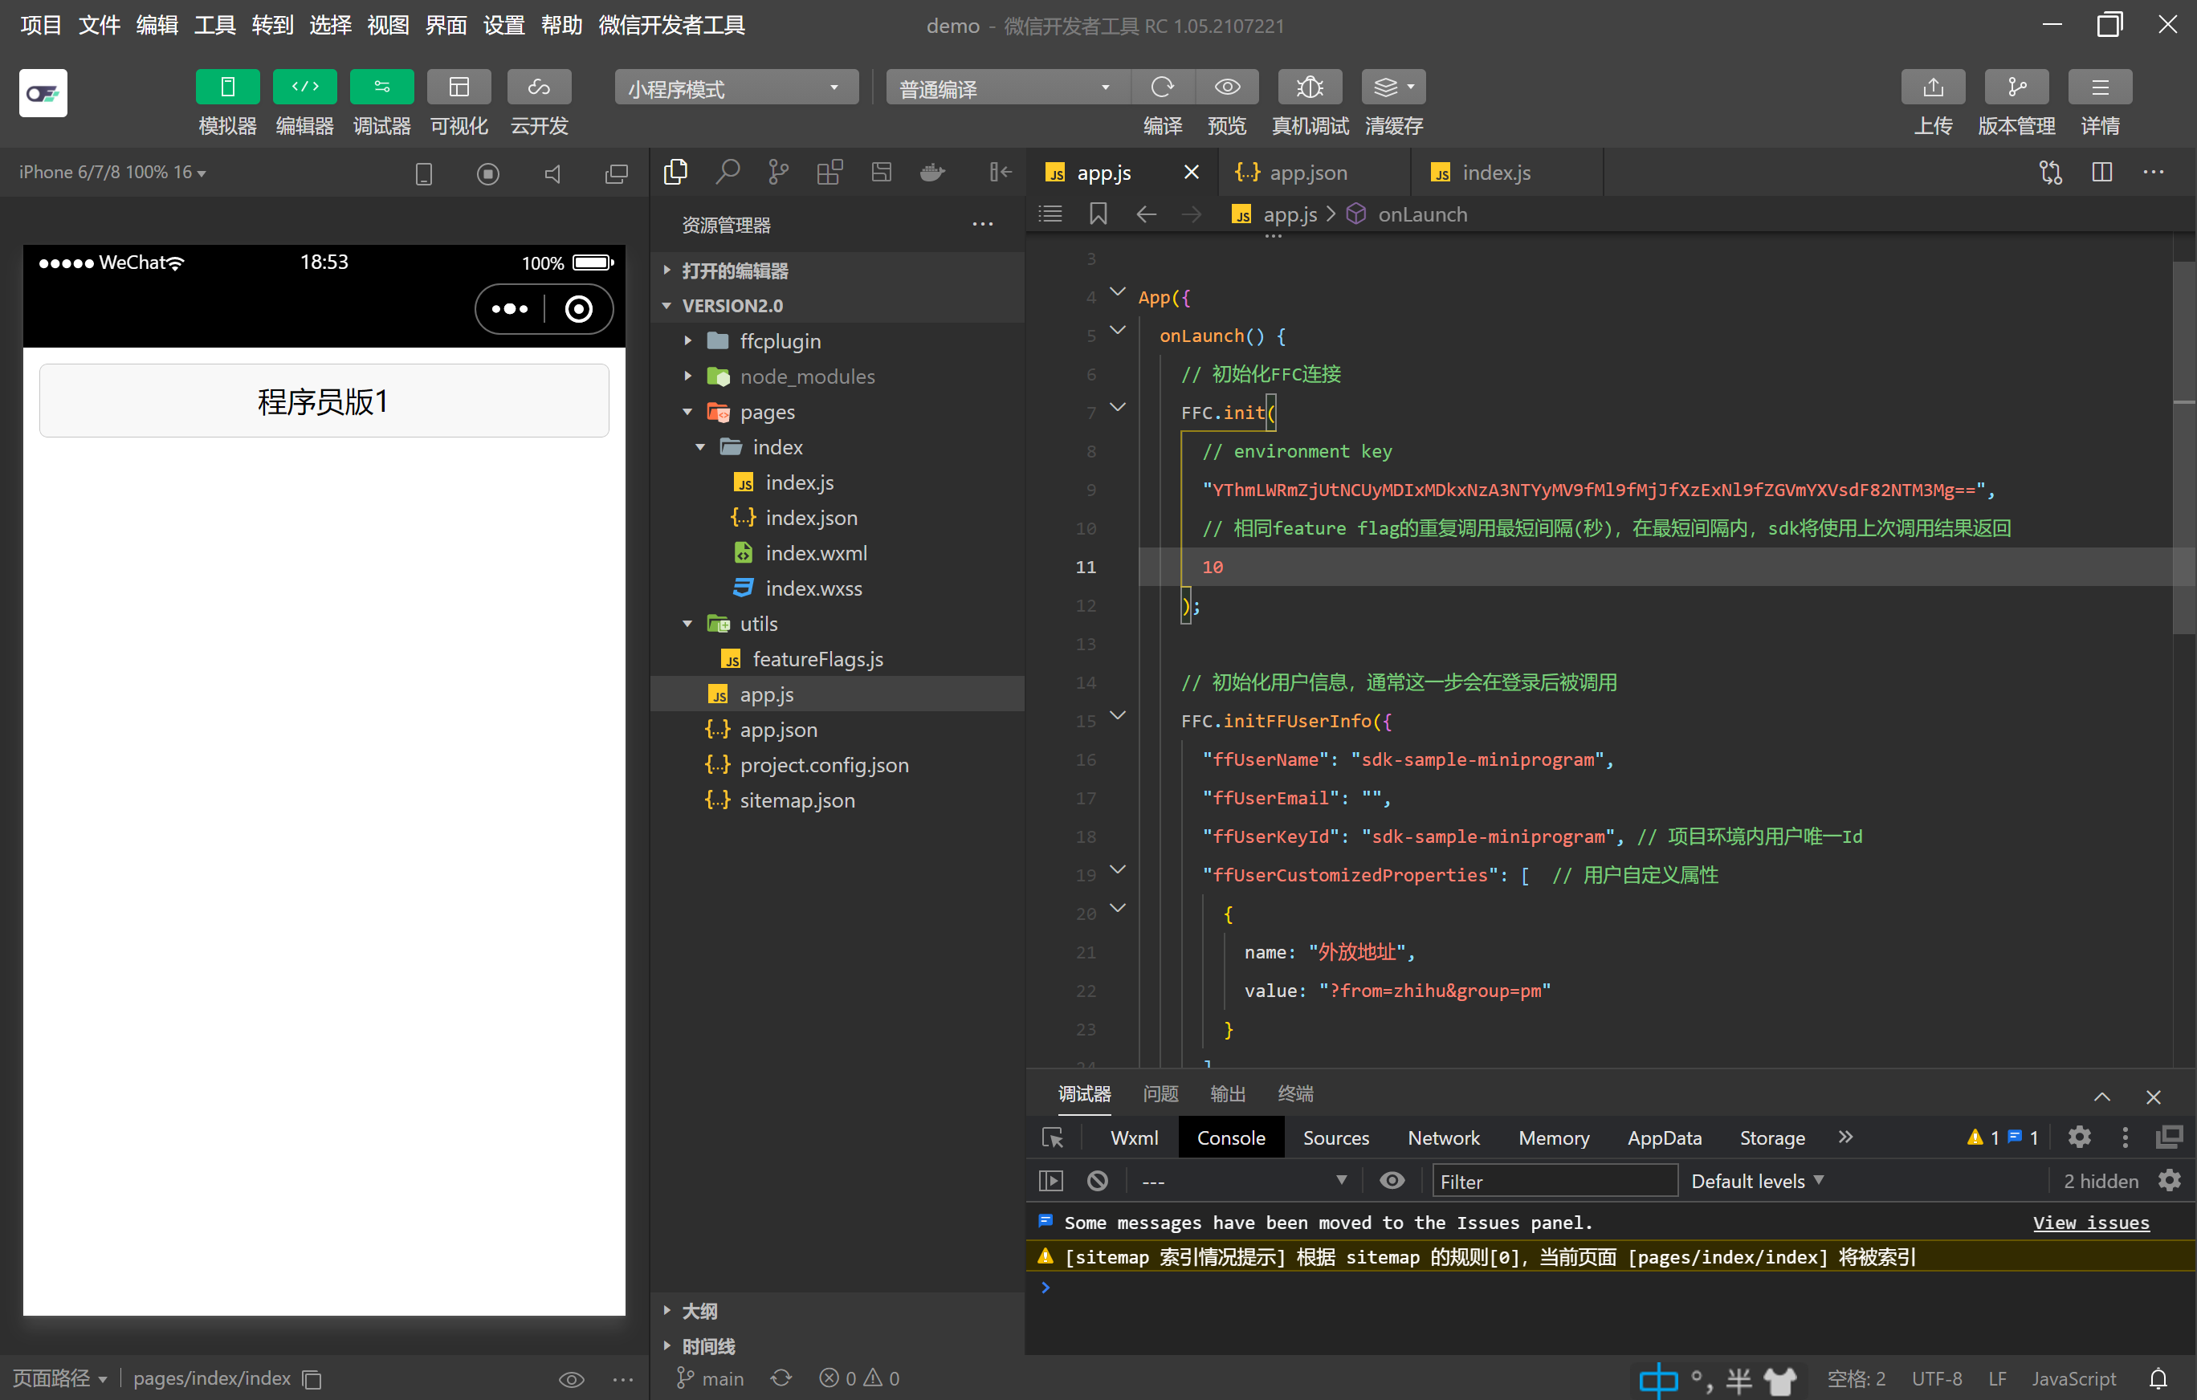Open the iPhone 6/7/8 device dropdown

point(110,172)
